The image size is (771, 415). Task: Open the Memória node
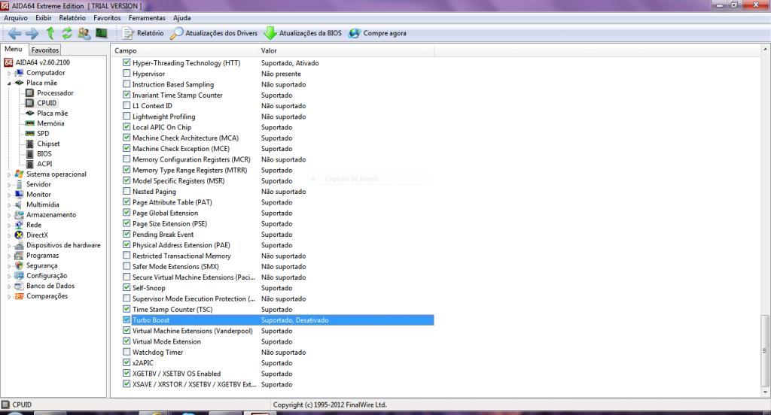pos(50,123)
